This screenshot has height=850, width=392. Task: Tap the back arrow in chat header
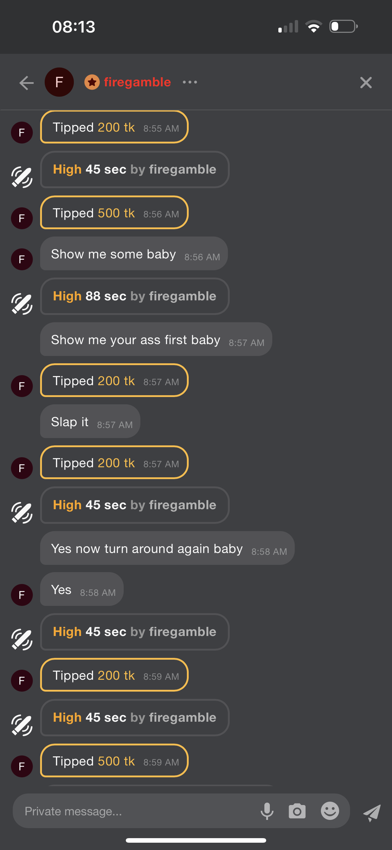pyautogui.click(x=26, y=82)
